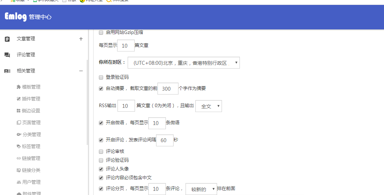
Task: Click the 相关管理 card icon
Action: coord(7,71)
